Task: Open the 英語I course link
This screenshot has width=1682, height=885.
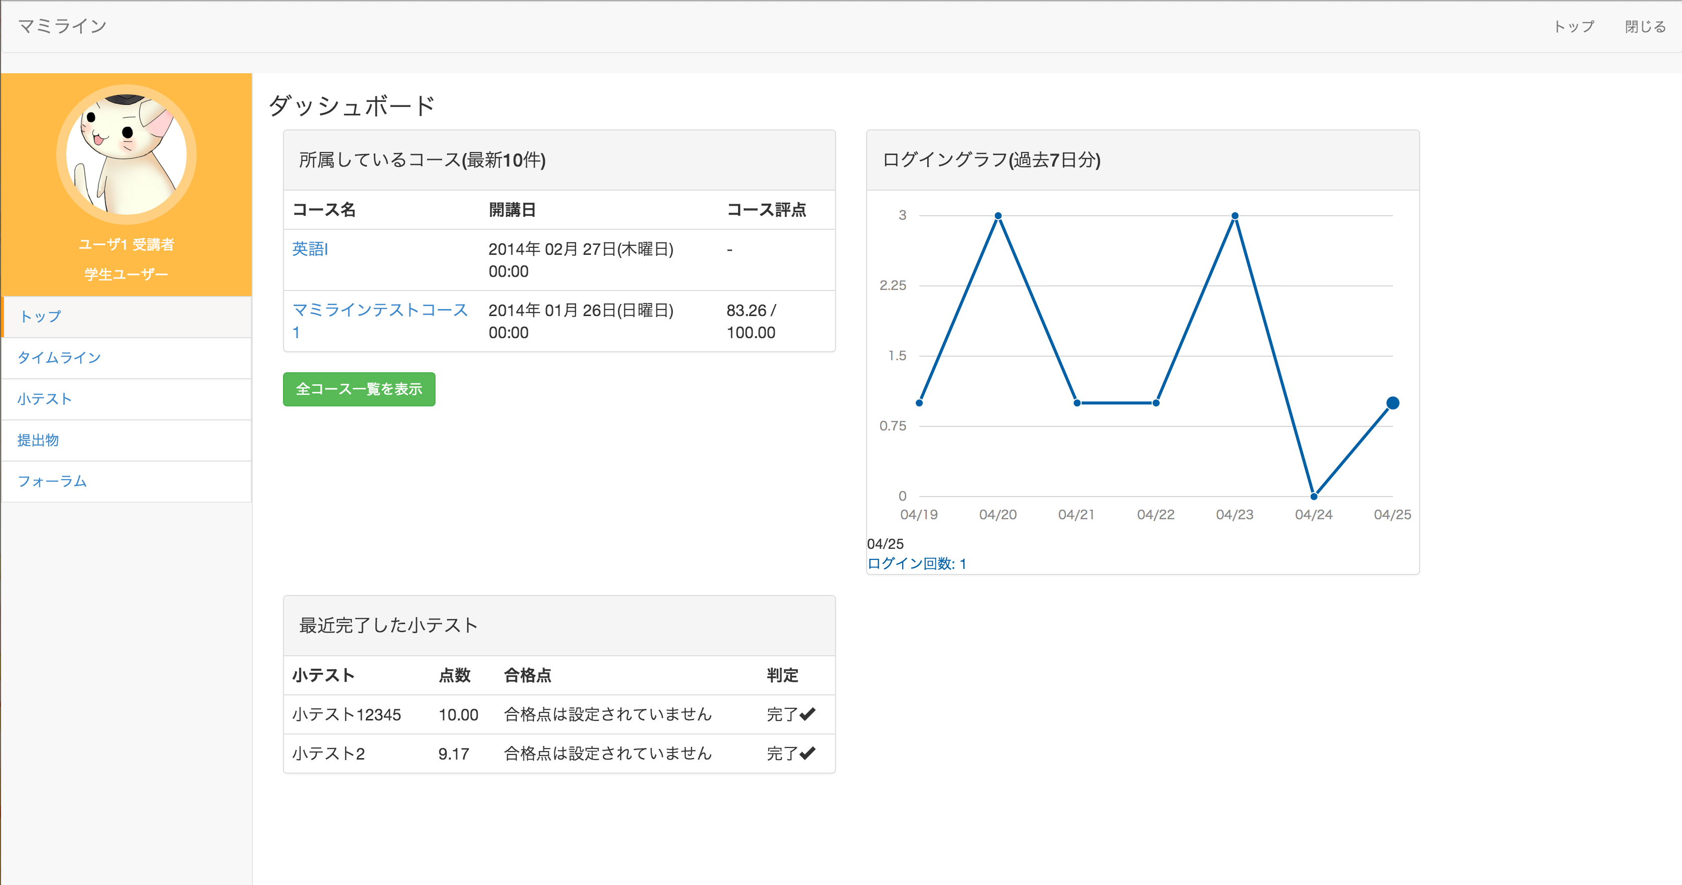Action: pyautogui.click(x=310, y=249)
